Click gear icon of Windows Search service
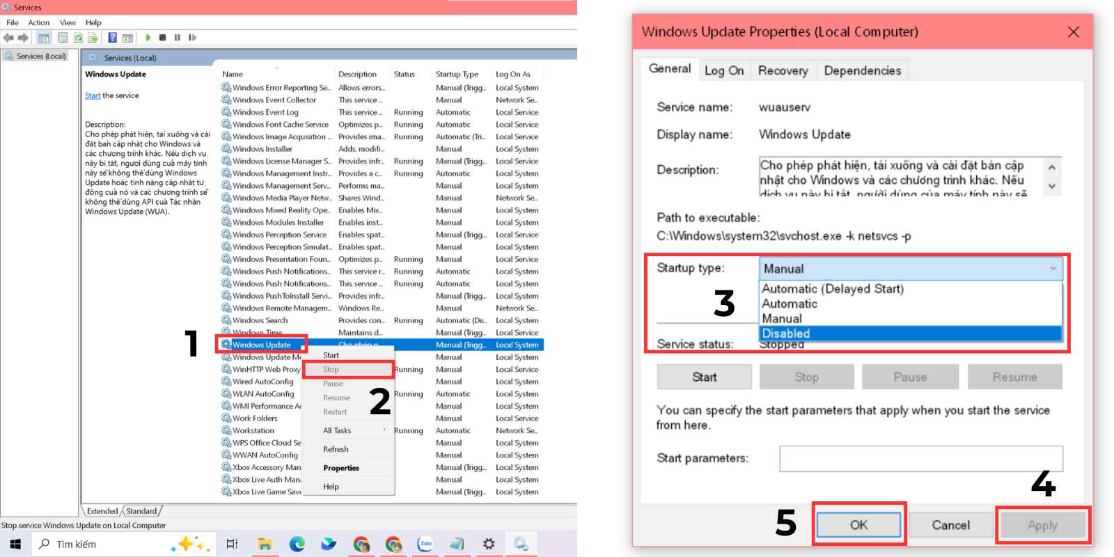The width and height of the screenshot is (1114, 557). point(226,320)
